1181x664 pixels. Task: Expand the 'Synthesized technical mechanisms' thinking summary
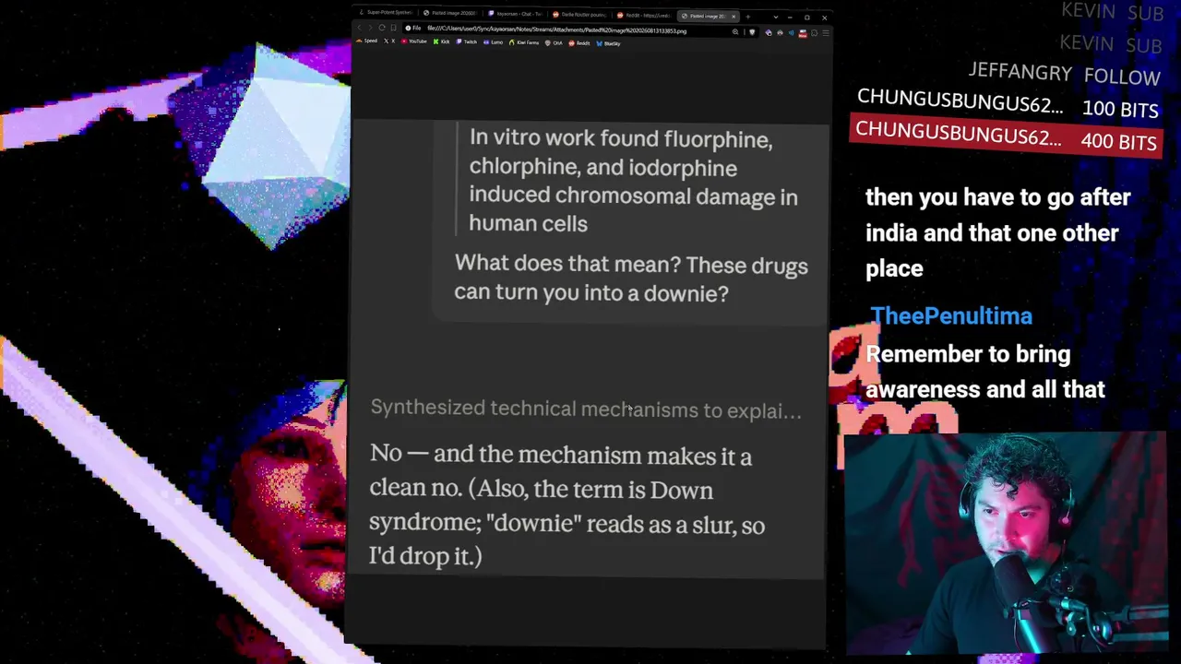click(x=586, y=409)
